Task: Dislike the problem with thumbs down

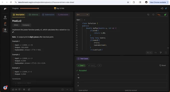Action: click(19, 90)
